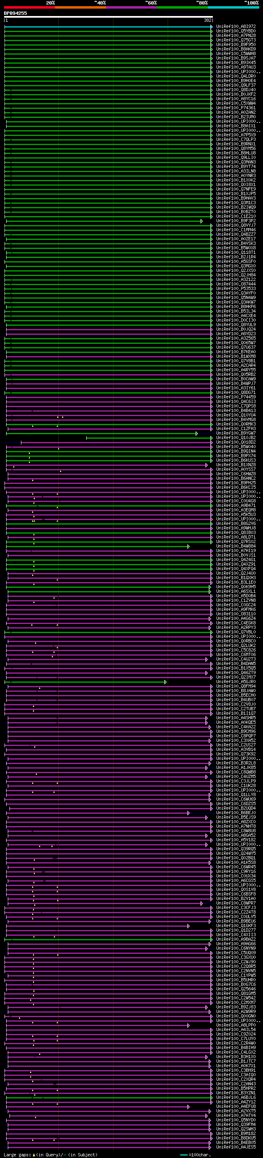Click the cyan ~100% identity legend segment
The width and height of the screenshot is (263, 1158).
233,8
